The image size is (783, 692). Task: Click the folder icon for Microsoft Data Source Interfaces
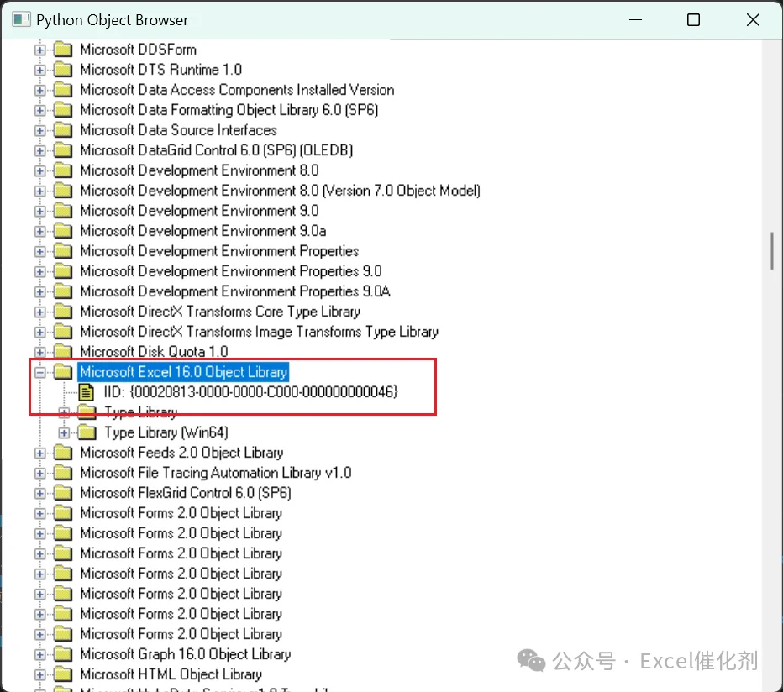[x=63, y=130]
